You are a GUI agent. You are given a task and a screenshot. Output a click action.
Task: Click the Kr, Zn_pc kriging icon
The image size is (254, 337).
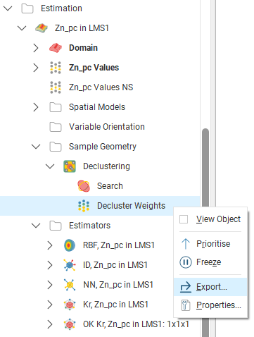click(70, 305)
